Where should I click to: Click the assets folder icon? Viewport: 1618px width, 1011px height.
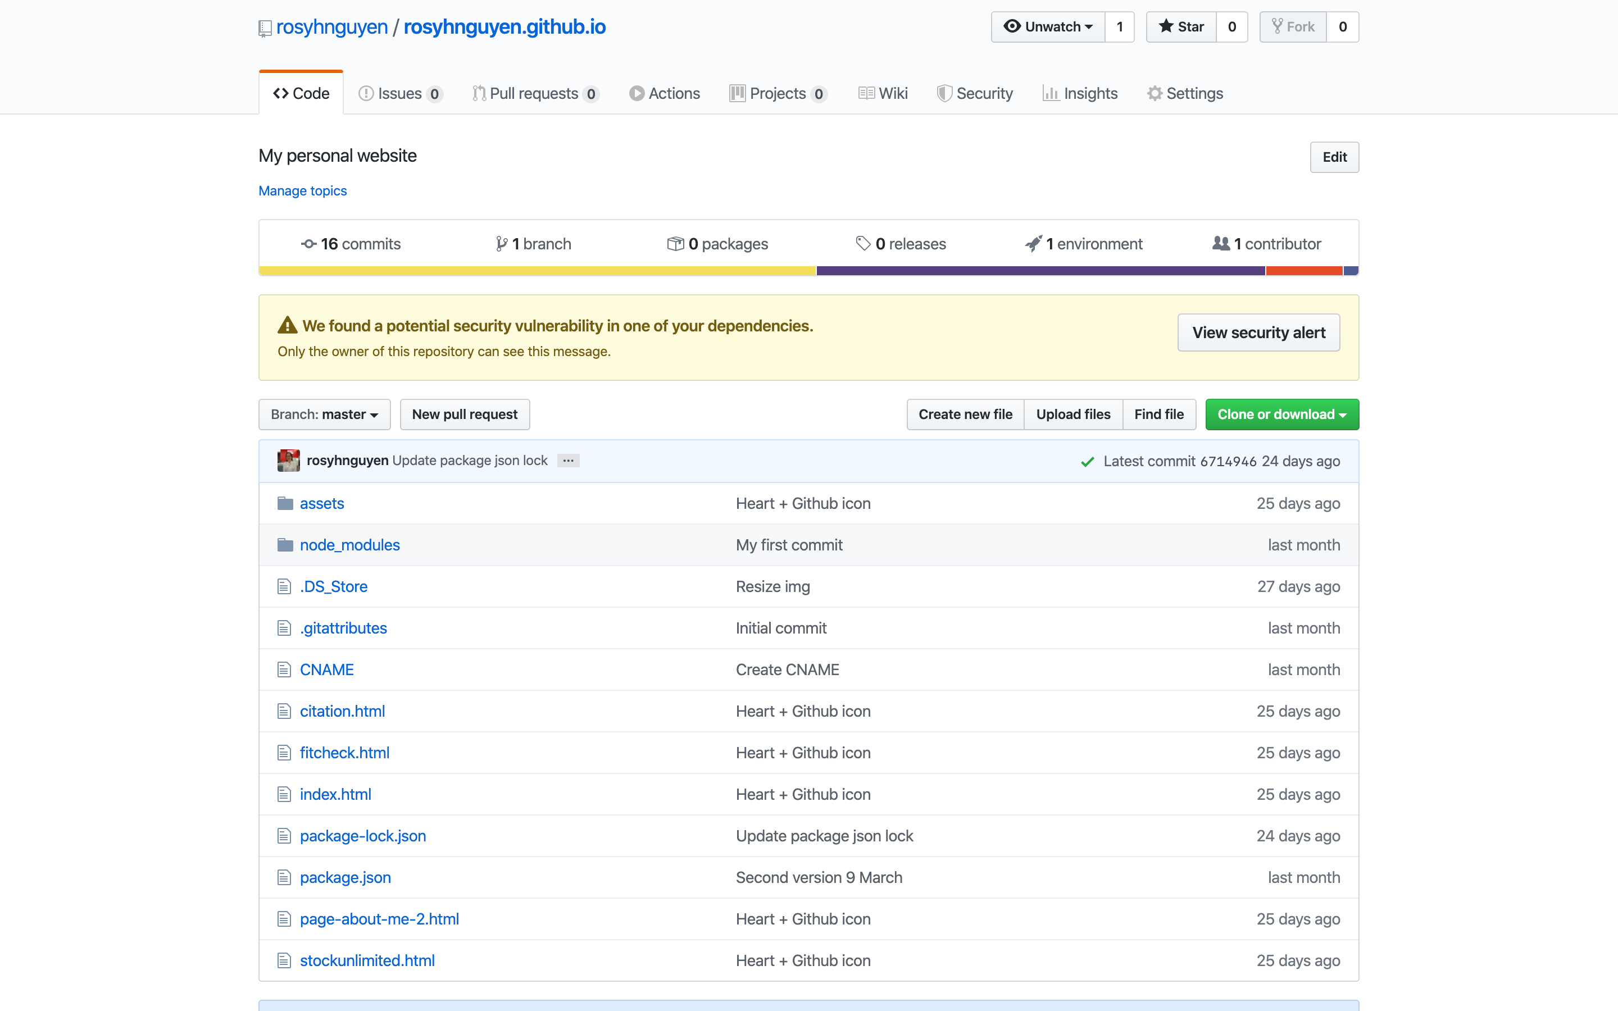point(285,503)
